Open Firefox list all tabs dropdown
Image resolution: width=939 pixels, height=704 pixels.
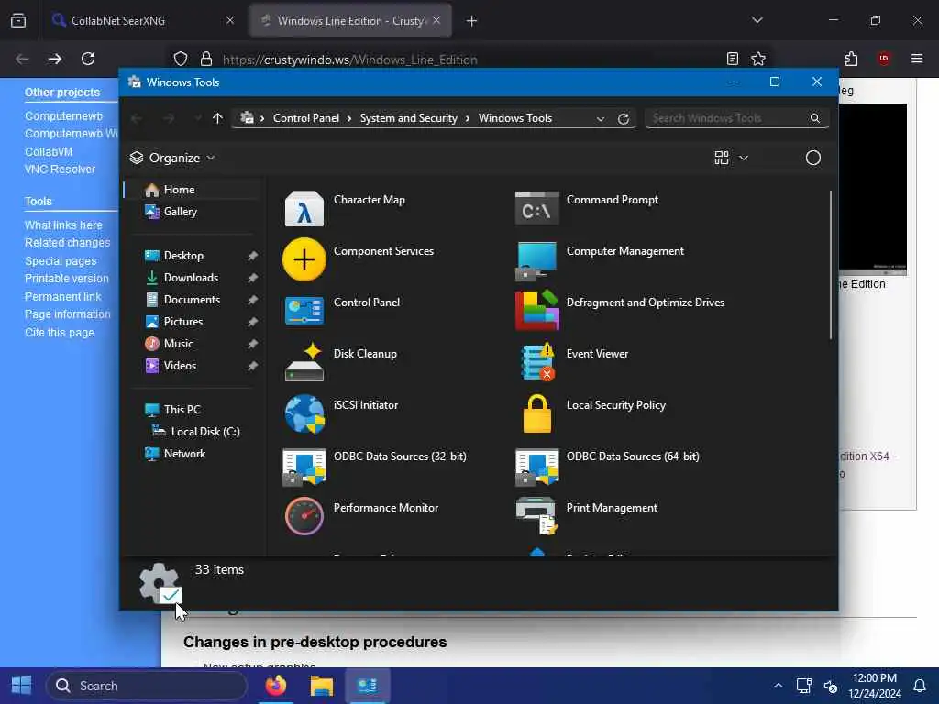(757, 20)
